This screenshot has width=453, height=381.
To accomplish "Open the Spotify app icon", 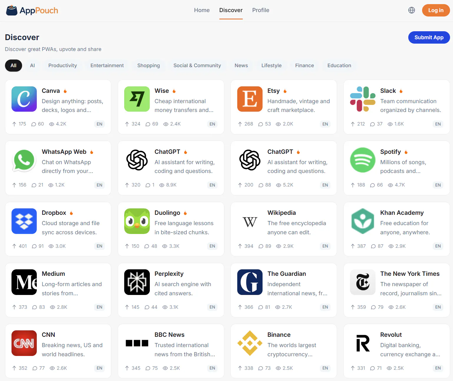I will click(363, 160).
